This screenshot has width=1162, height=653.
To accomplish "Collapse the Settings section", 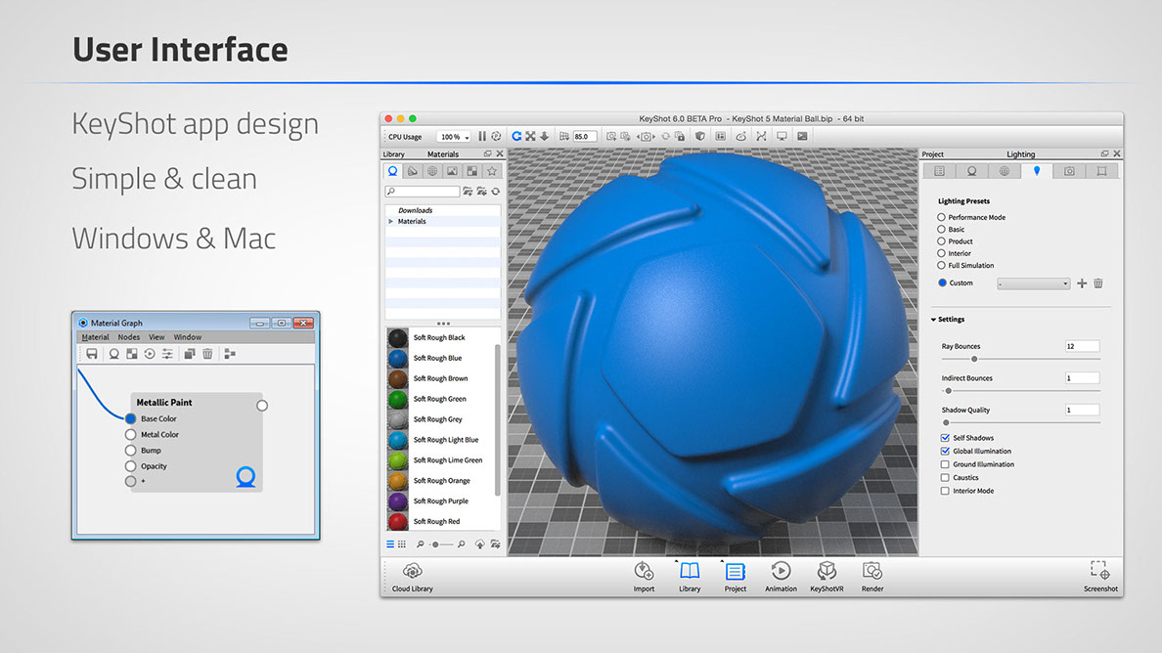I will pos(934,320).
